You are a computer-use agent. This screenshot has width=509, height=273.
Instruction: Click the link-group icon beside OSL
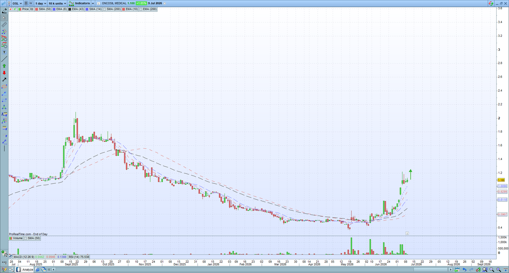pyautogui.click(x=9, y=3)
